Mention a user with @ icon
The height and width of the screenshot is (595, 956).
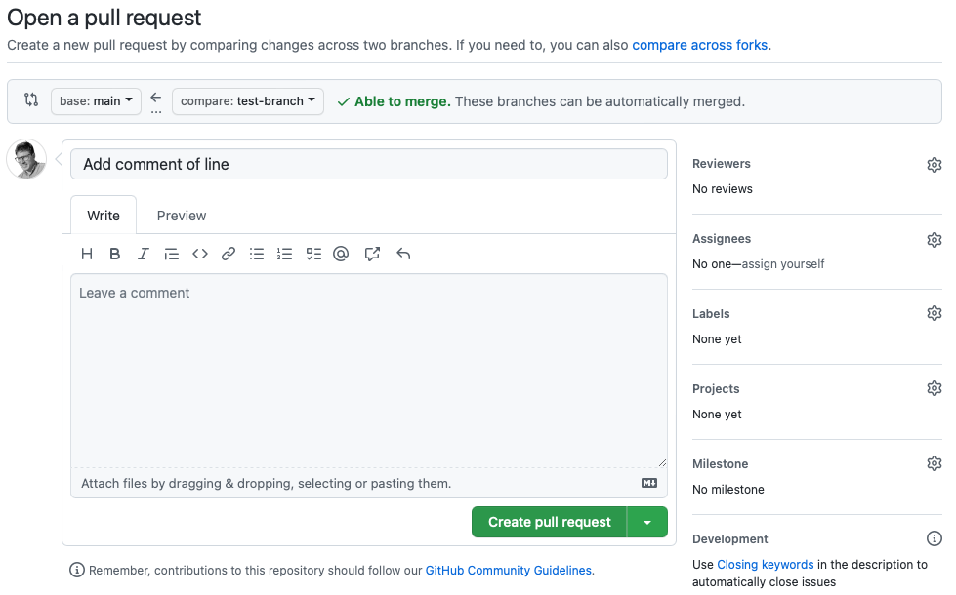[x=341, y=254]
